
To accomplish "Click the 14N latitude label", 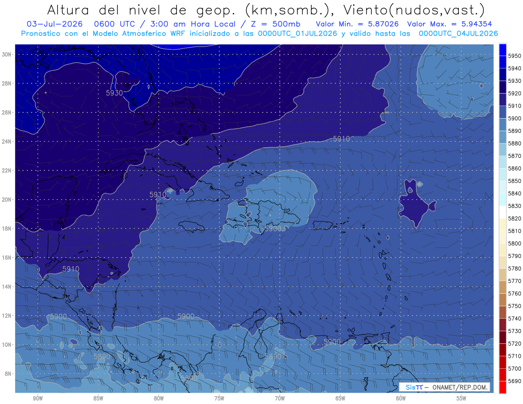I will click(7, 287).
